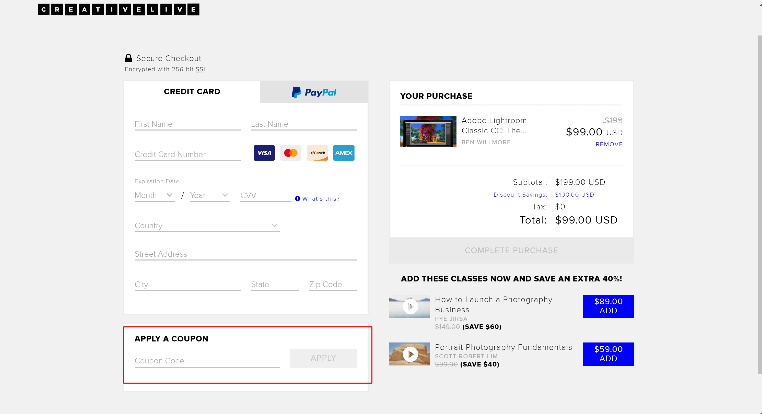The image size is (762, 414).
Task: Select the Mastercard icon
Action: point(290,153)
